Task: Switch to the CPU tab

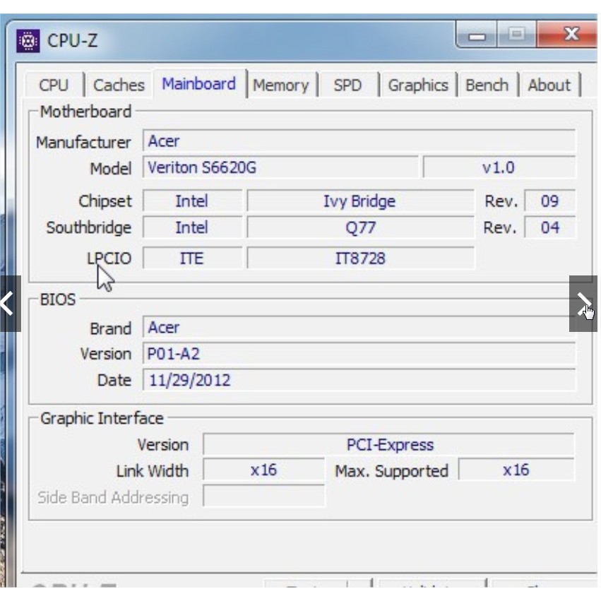Action: pos(54,85)
